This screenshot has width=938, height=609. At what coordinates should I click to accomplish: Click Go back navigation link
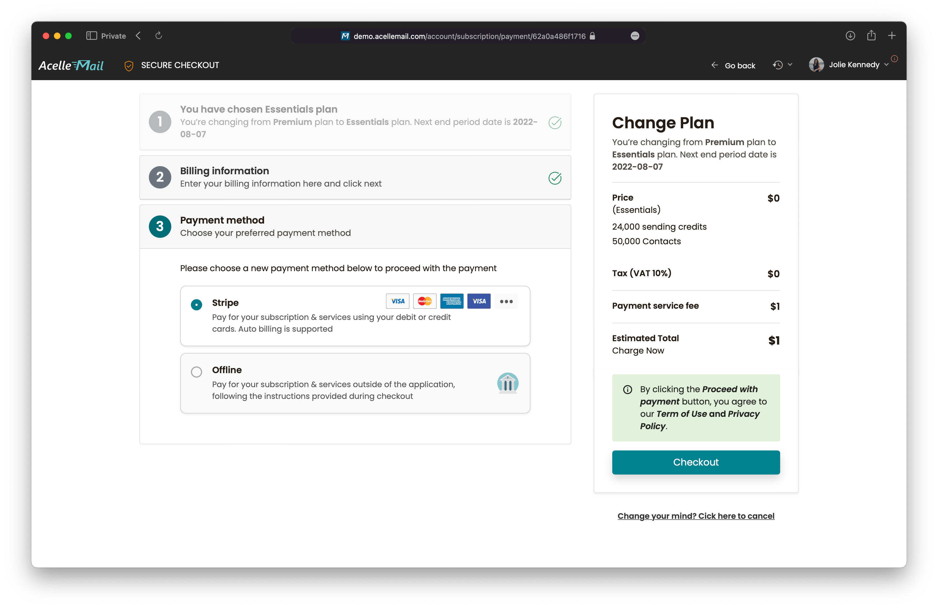tap(733, 65)
